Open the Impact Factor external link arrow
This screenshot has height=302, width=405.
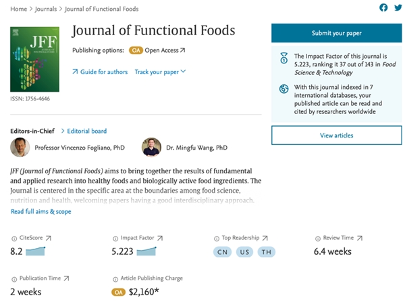pyautogui.click(x=160, y=238)
